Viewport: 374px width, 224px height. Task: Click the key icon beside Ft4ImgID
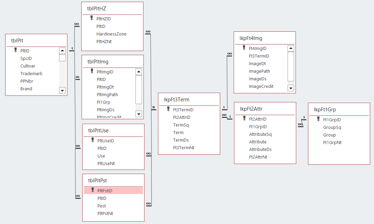click(244, 48)
